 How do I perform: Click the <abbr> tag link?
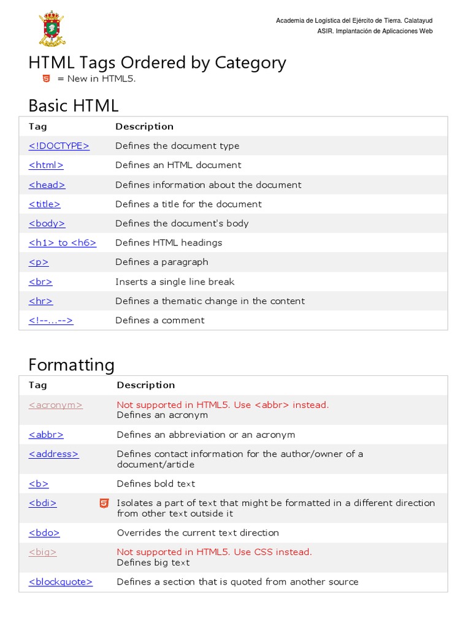[x=46, y=435]
